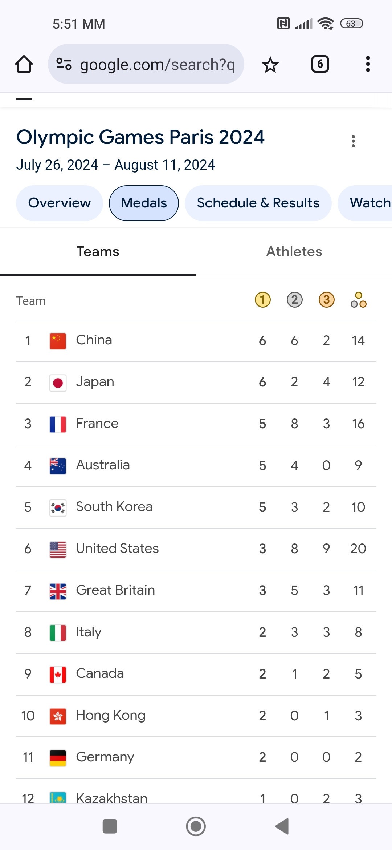
Task: Open Olympic Games card options menu
Action: [353, 141]
